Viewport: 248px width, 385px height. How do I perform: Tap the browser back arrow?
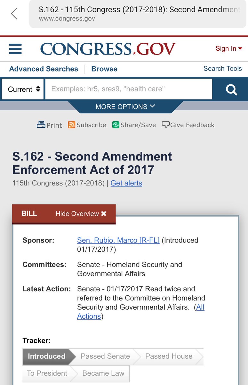tap(14, 14)
